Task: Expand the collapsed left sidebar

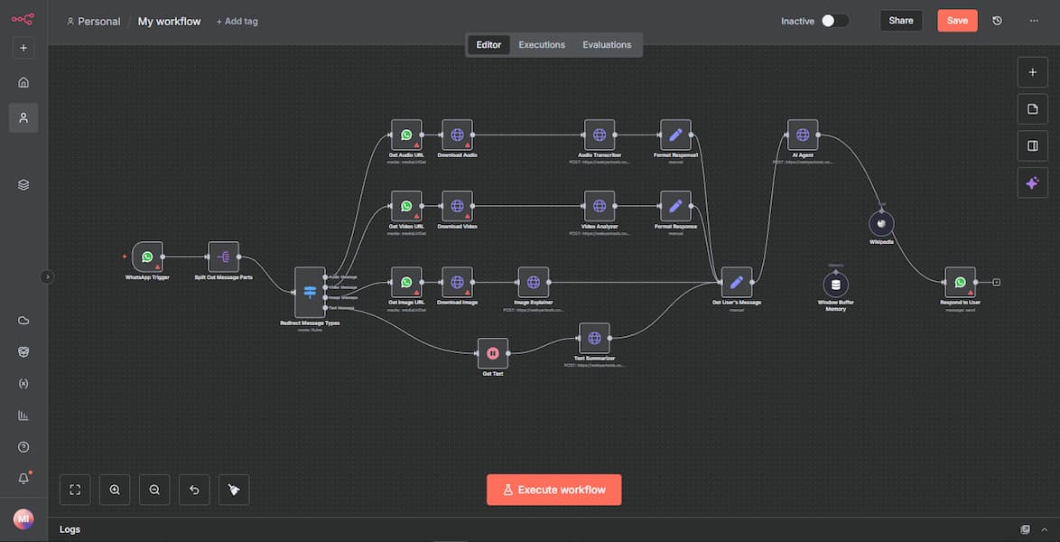Action: (48, 277)
